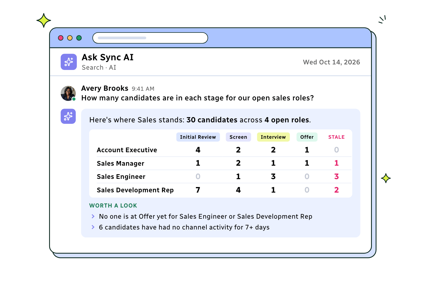Image resolution: width=421 pixels, height=281 pixels.
Task: Open Avery Brooks' profile photo
Action: pos(68,93)
